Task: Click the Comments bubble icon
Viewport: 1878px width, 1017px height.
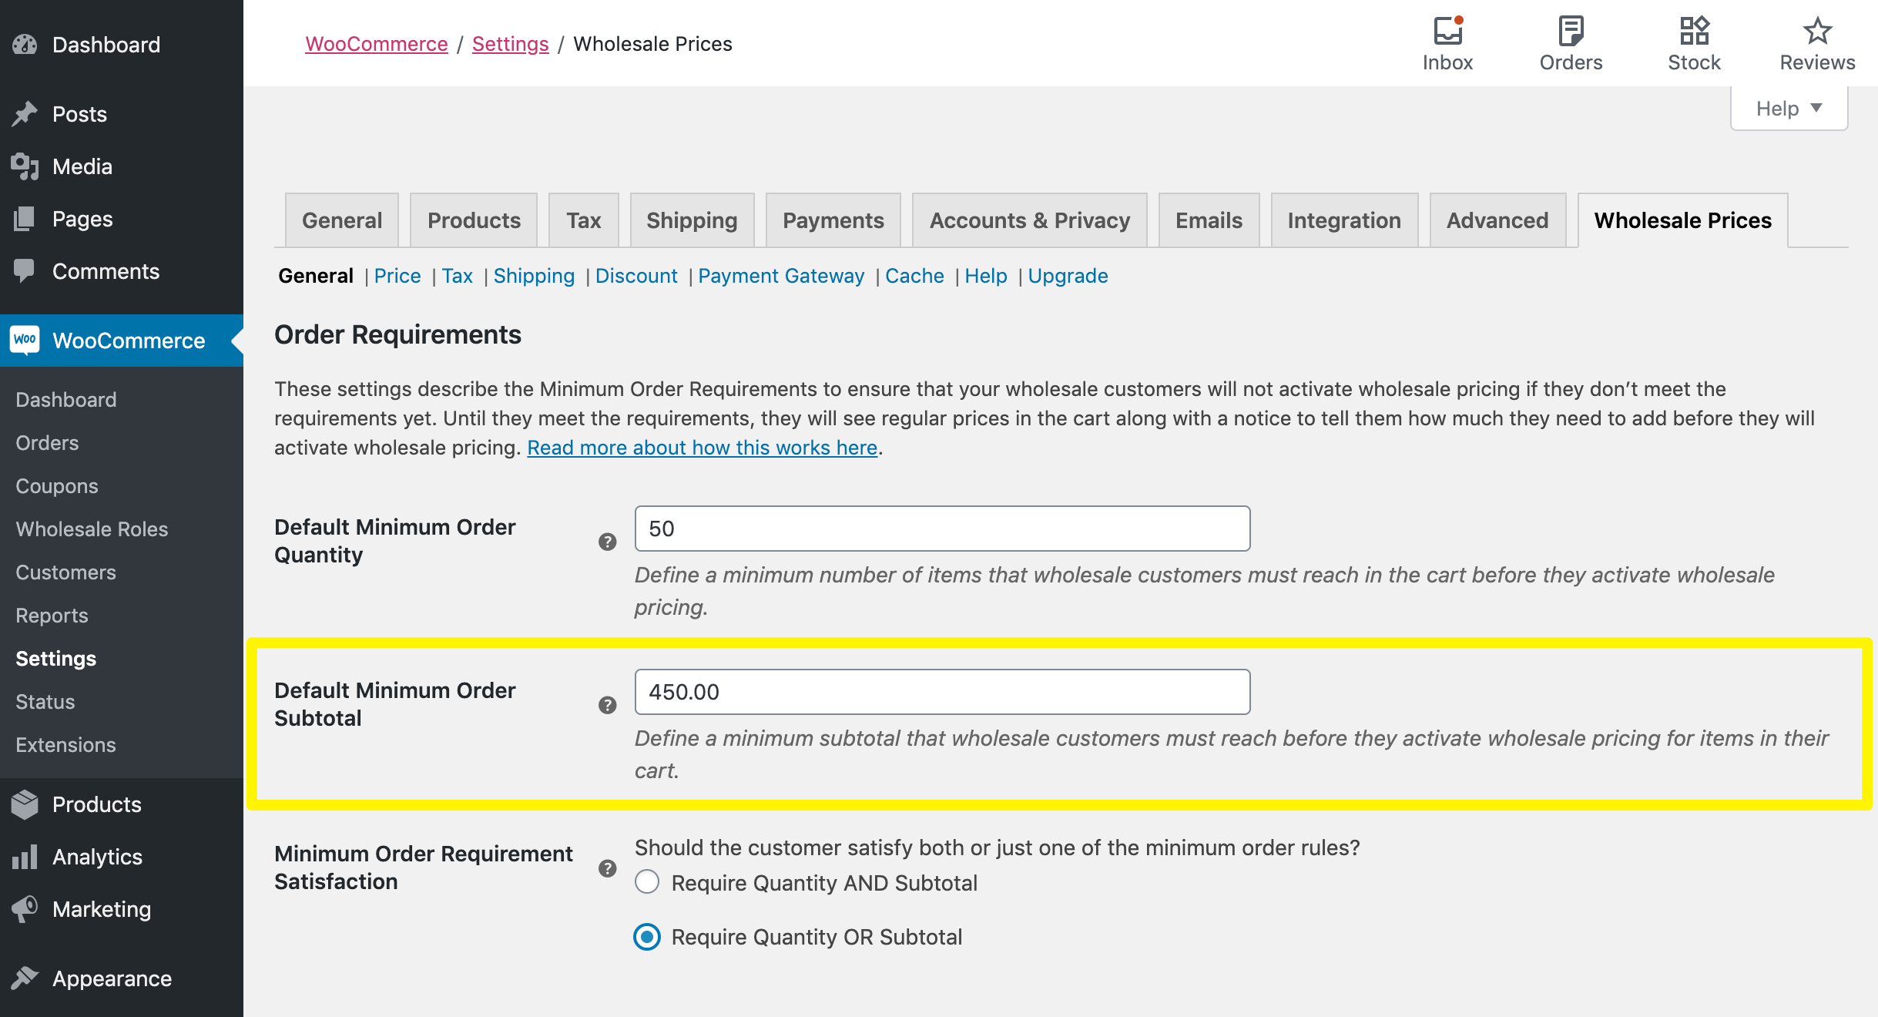Action: pos(25,271)
